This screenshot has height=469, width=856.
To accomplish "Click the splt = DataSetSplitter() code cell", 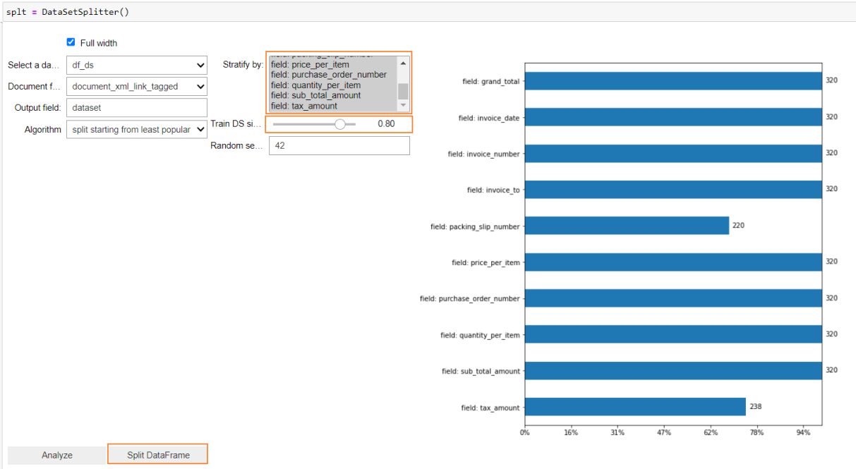I will (x=428, y=12).
